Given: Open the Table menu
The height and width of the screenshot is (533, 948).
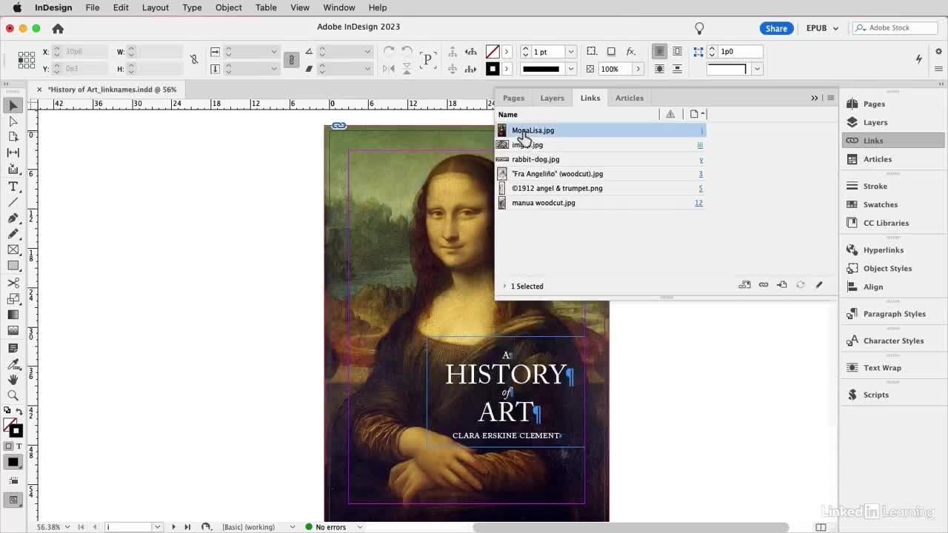Looking at the screenshot, I should pos(266,7).
